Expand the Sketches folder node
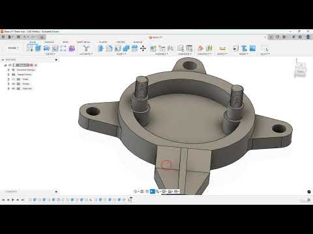The width and height of the screenshot is (313, 234). pyautogui.click(x=8, y=88)
